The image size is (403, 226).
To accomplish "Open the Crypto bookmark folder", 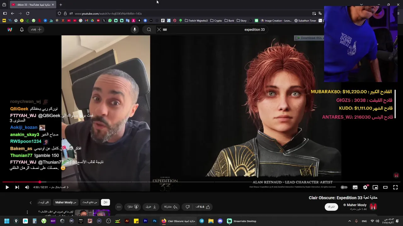I will (x=216, y=21).
